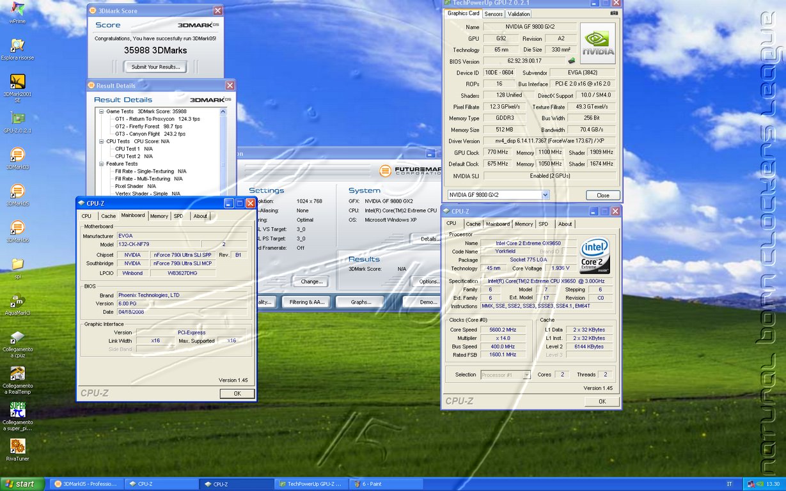This screenshot has height=491, width=786.
Task: Click the Result Details scrollbar up arrow
Action: 223,111
